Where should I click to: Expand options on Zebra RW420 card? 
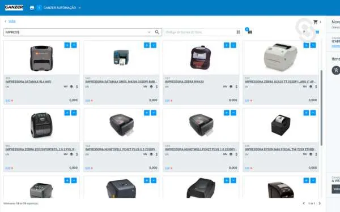click(233, 45)
